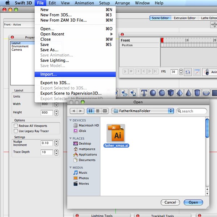Enable Redraw All Viewports checkbox
The width and height of the screenshot is (217, 217).
point(16,126)
